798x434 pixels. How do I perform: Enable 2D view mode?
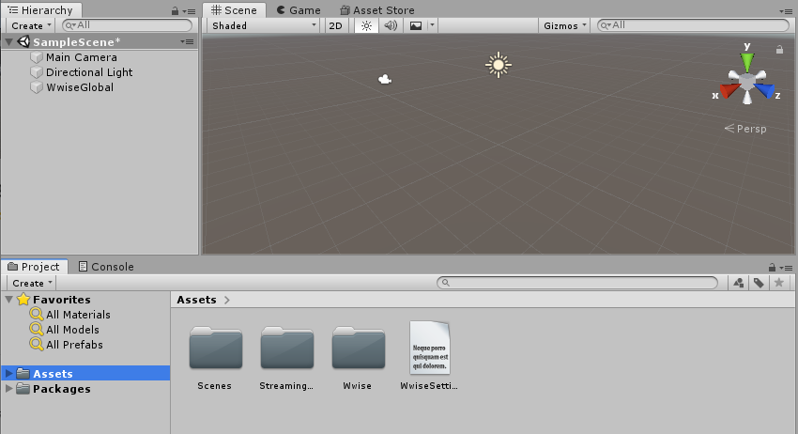[335, 25]
